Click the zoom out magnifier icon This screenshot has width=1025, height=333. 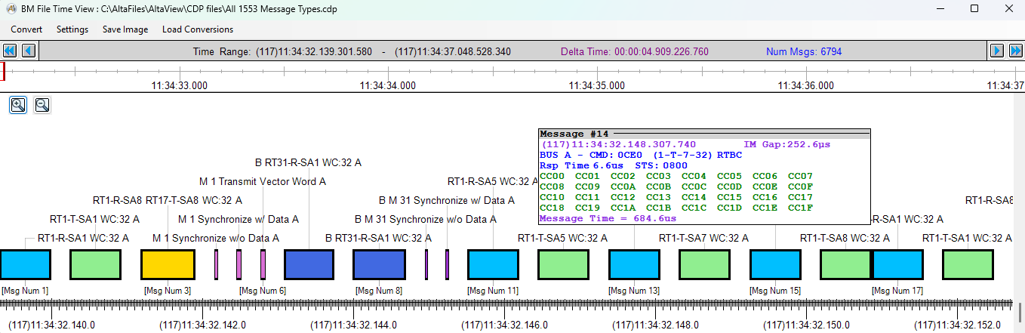pos(42,105)
